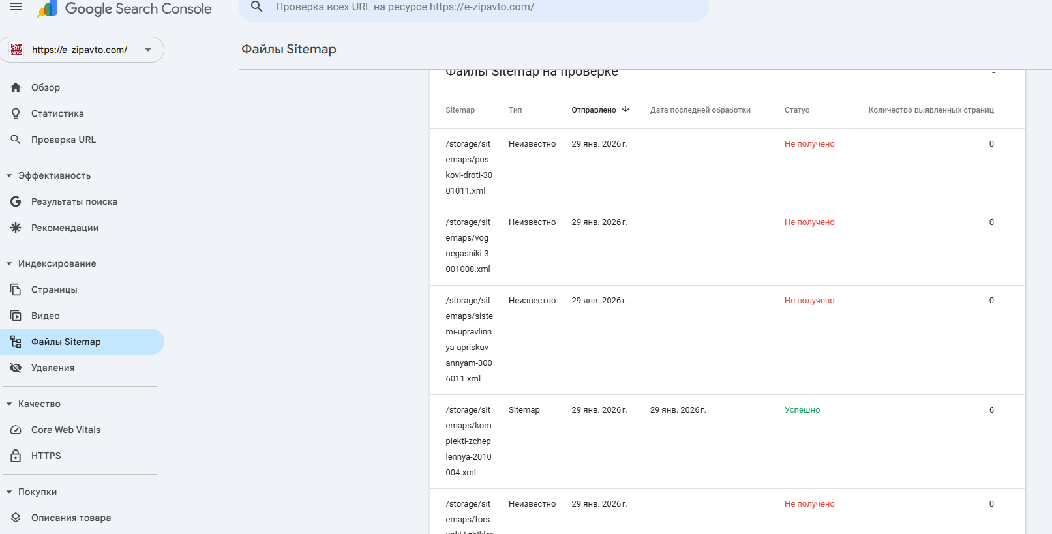Open the Страницы pages icon
The image size is (1052, 534).
pyautogui.click(x=16, y=289)
